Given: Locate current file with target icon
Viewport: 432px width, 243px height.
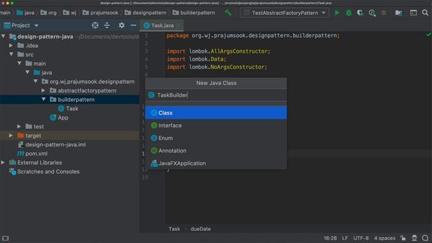Looking at the screenshot, I should [95, 26].
